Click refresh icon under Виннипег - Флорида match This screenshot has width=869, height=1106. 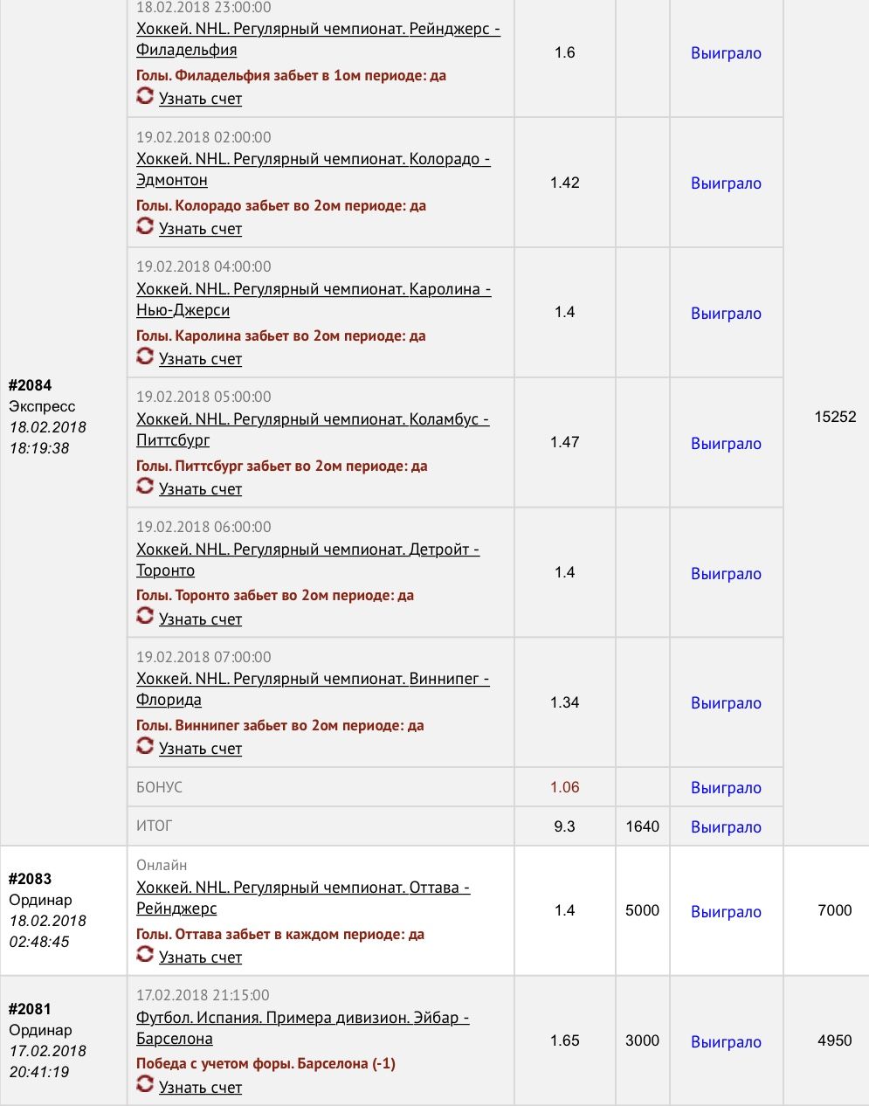pyautogui.click(x=145, y=746)
